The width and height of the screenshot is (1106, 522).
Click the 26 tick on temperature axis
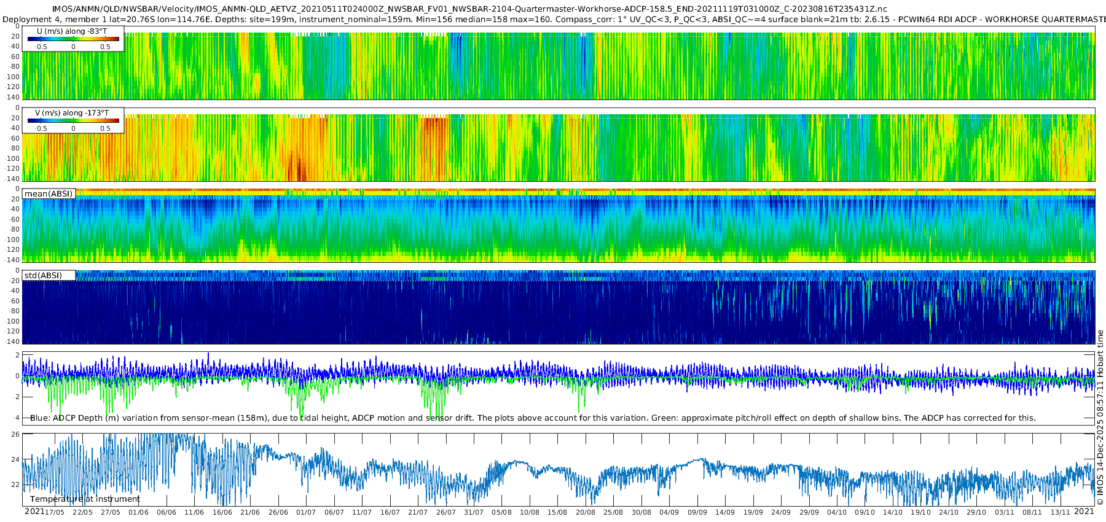pos(15,434)
